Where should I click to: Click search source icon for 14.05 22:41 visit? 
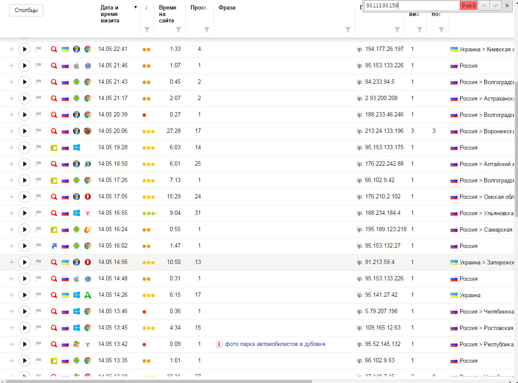pos(54,49)
